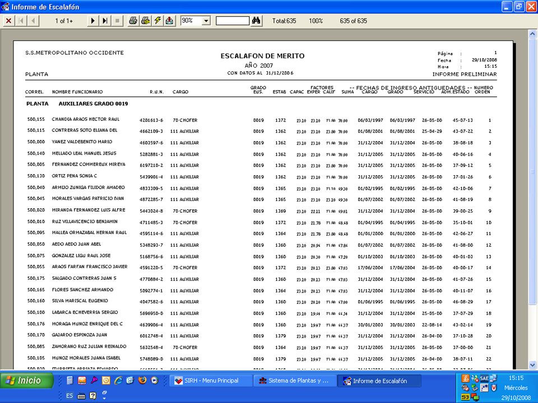Click the name "RUZ VILLAVICENCIO BENJAMIN"
Screen dimensions: 538x403
85,222
